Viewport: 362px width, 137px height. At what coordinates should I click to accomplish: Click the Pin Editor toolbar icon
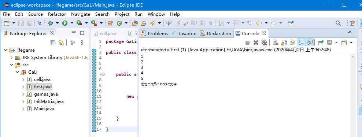coord(291,23)
